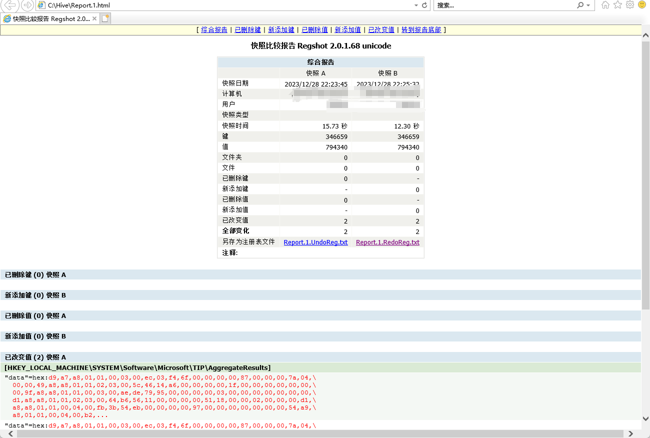Click the HKEY_LOCAL_MACHINE...AggregateResults registry key heading
This screenshot has height=438, width=650.
[x=320, y=367]
